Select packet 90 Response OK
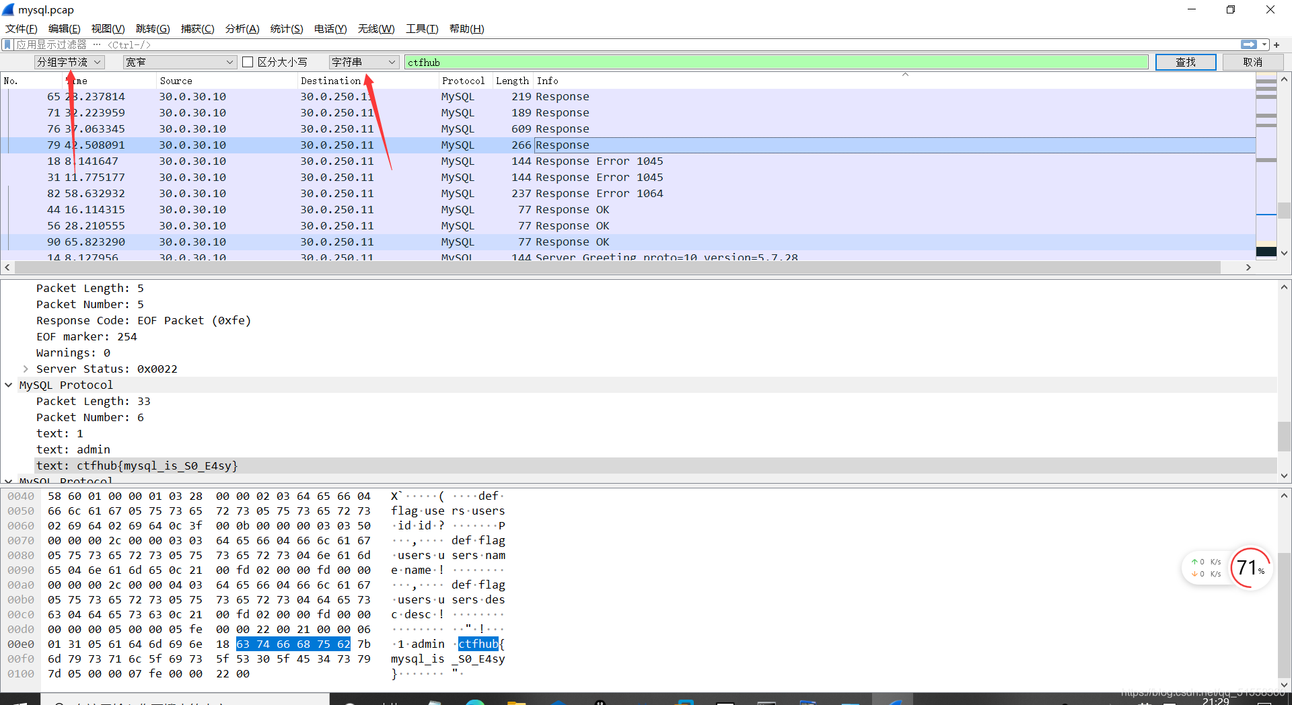This screenshot has height=705, width=1292. 629,242
